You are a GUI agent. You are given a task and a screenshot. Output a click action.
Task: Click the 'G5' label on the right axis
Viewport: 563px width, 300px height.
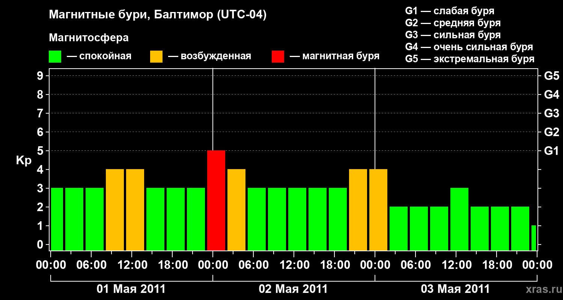[552, 76]
